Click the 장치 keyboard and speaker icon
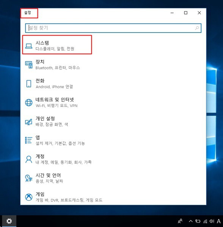The height and width of the screenshot is (227, 223). pyautogui.click(x=29, y=65)
